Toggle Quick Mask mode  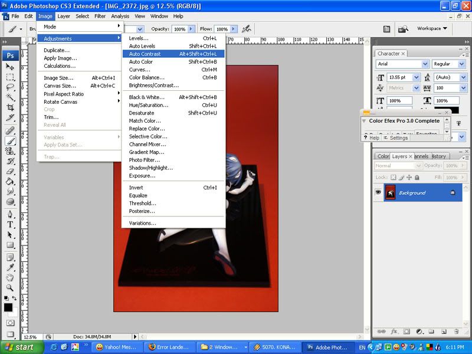coord(10,323)
